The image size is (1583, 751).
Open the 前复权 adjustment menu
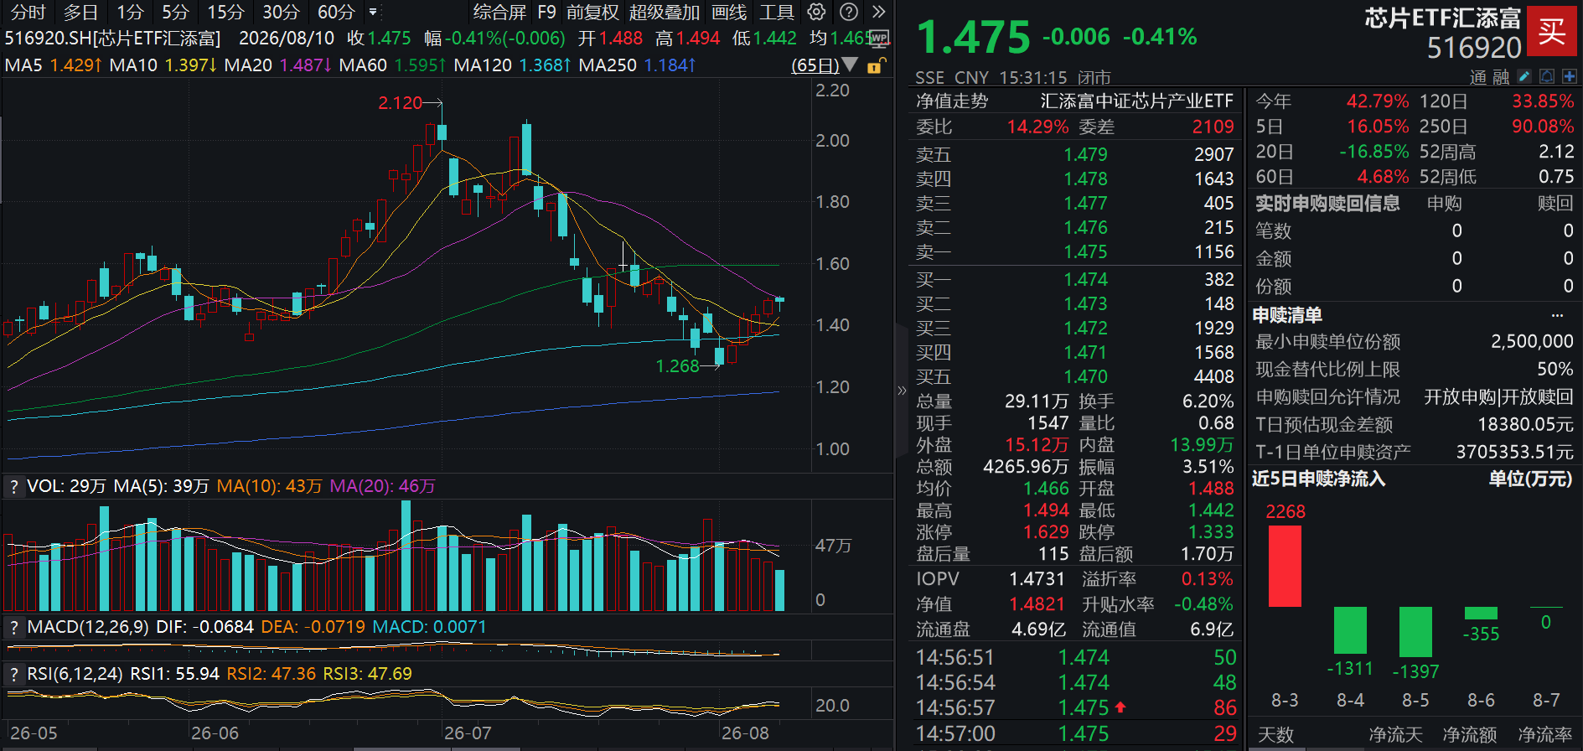tap(592, 12)
